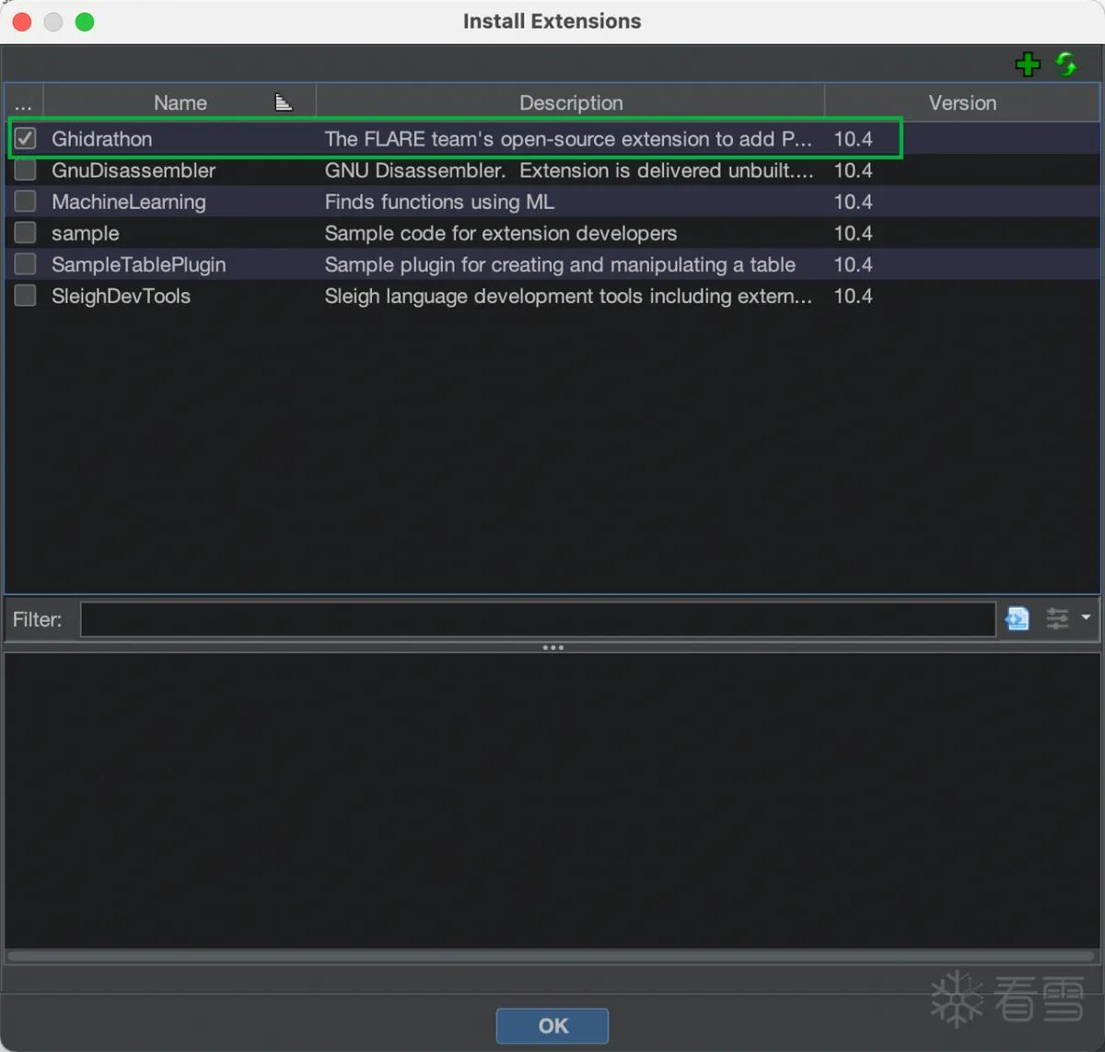
Task: Enable the SampleTablePlugin checkbox
Action: click(25, 263)
